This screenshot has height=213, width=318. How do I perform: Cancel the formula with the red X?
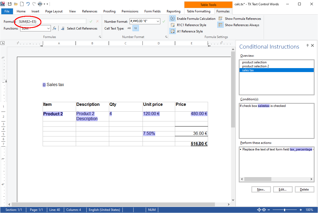tap(98, 21)
